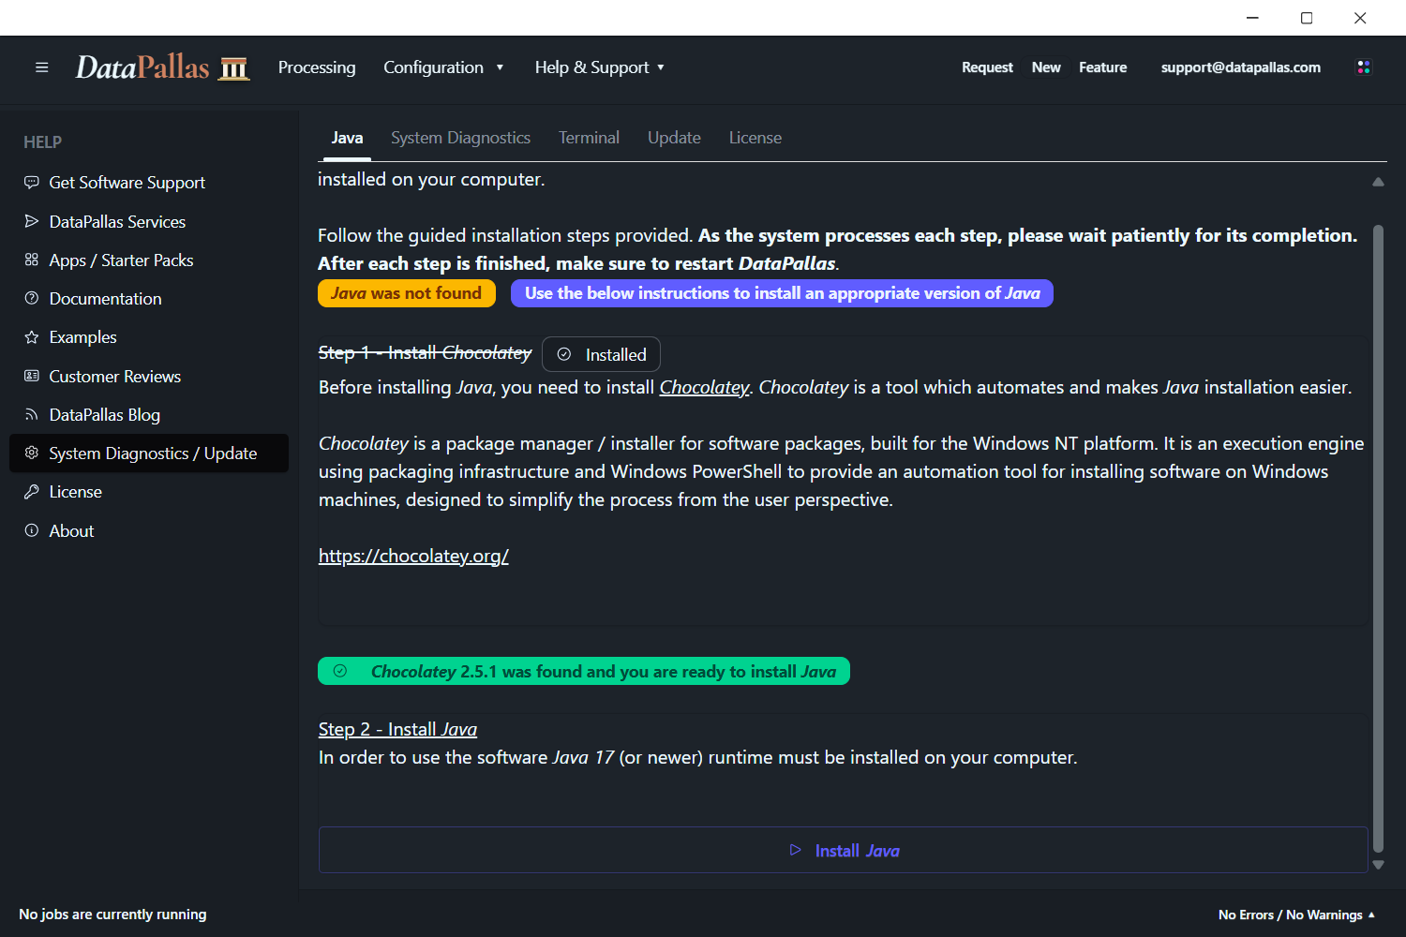
Task: Click the Get Software Support chat icon
Action: point(32,182)
